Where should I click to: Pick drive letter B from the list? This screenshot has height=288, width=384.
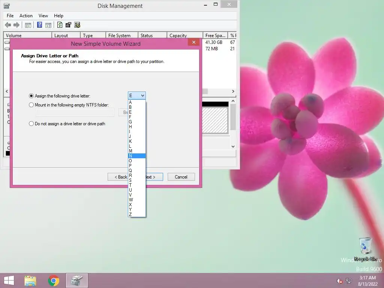[136, 107]
